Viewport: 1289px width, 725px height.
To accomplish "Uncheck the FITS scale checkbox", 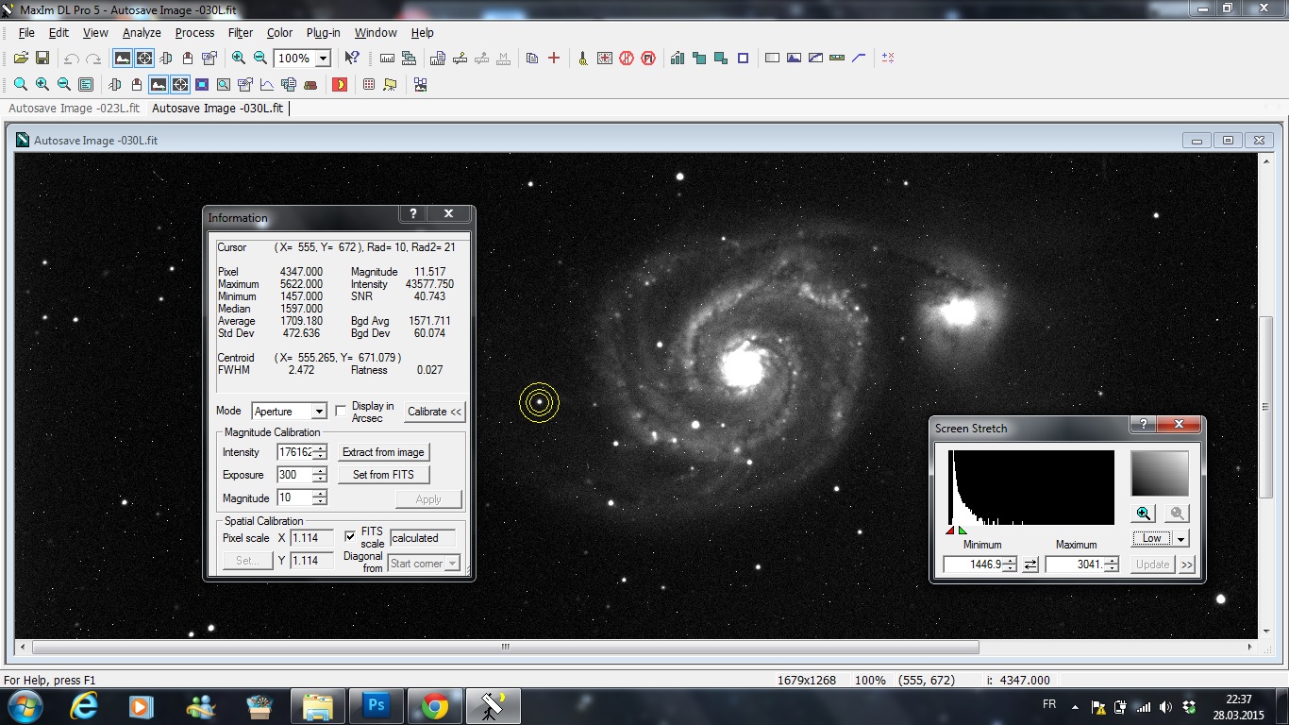I will point(350,536).
